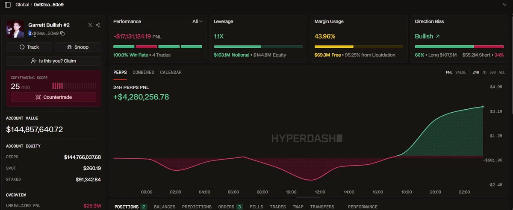The width and height of the screenshot is (513, 210).
Task: Open the POSITIONS tab
Action: [130, 207]
